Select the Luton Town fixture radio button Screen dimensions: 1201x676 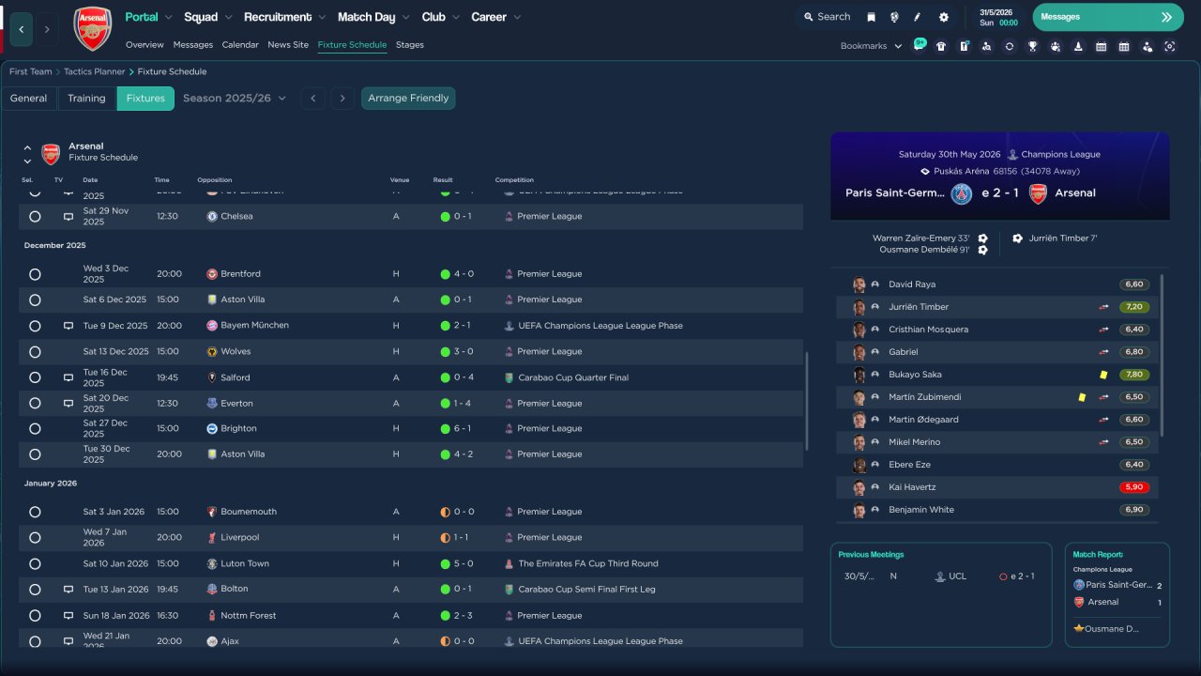click(35, 564)
